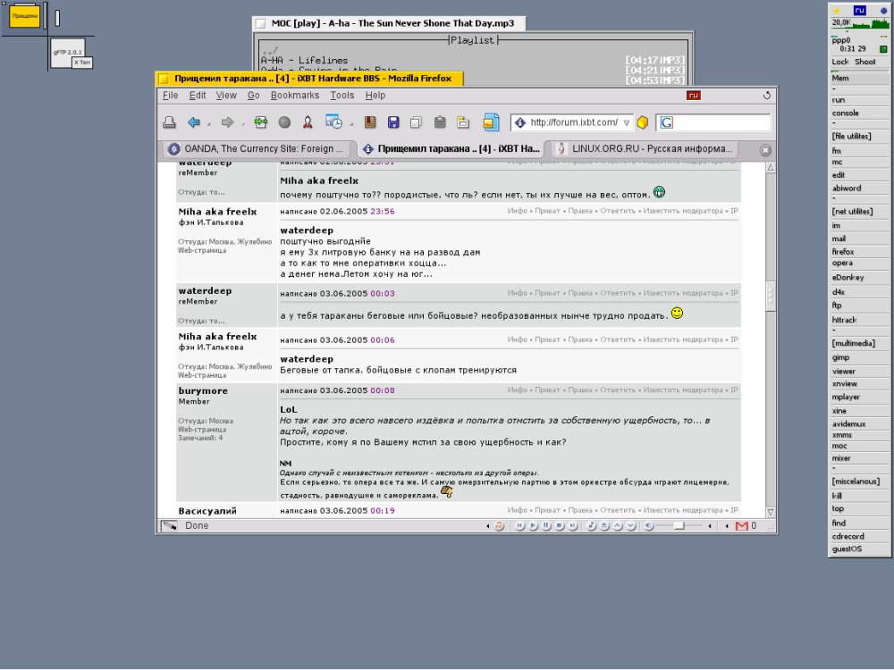Select the gFTP 2.0.1 desktop icon
The height and width of the screenshot is (670, 894).
coord(68,53)
